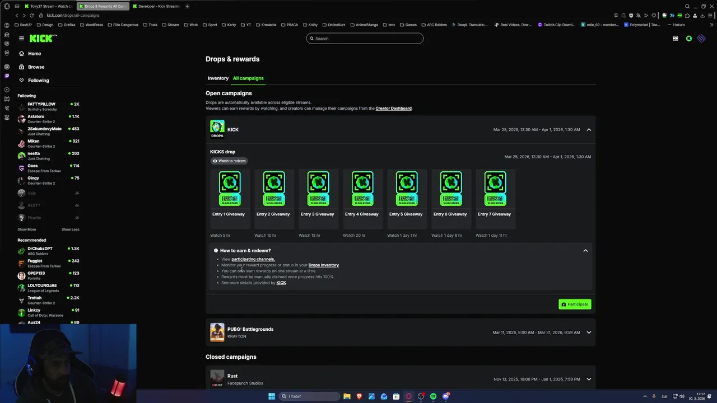Image resolution: width=717 pixels, height=403 pixels.
Task: Click the browser back arrow
Action: pyautogui.click(x=17, y=16)
